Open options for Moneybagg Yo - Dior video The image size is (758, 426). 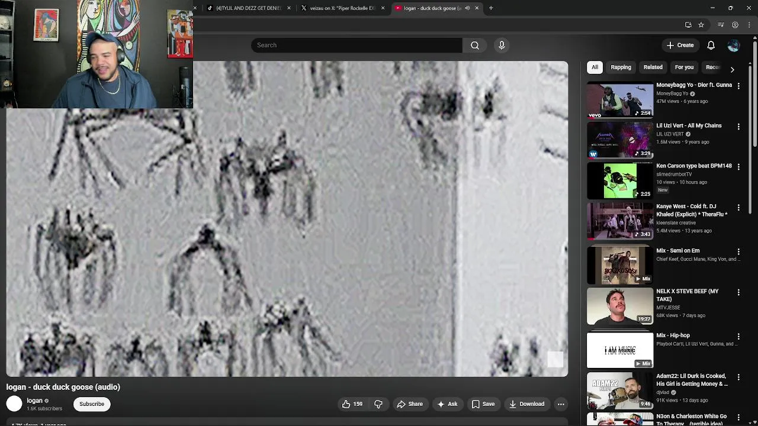click(x=738, y=86)
